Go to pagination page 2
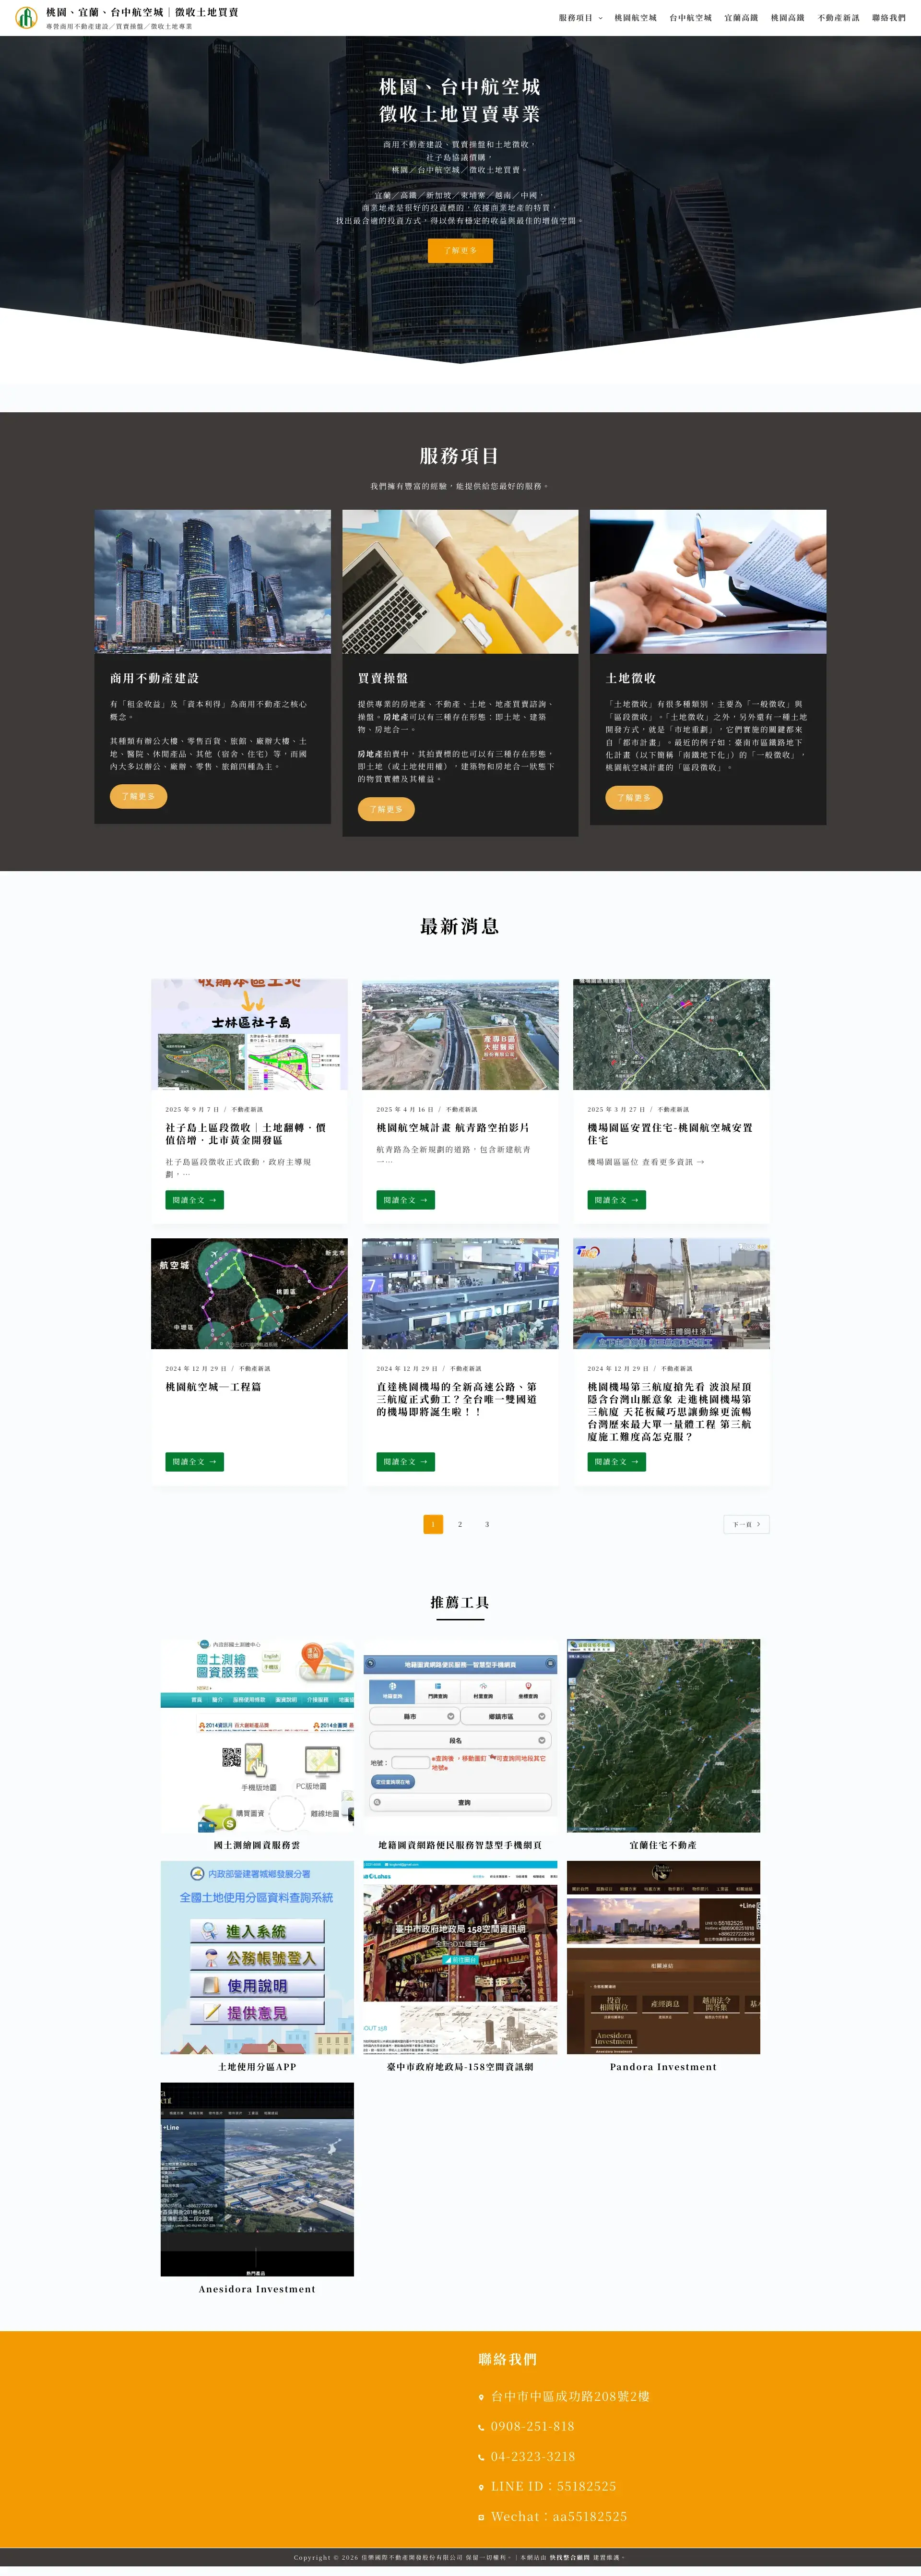The width and height of the screenshot is (921, 2576). tap(460, 1524)
